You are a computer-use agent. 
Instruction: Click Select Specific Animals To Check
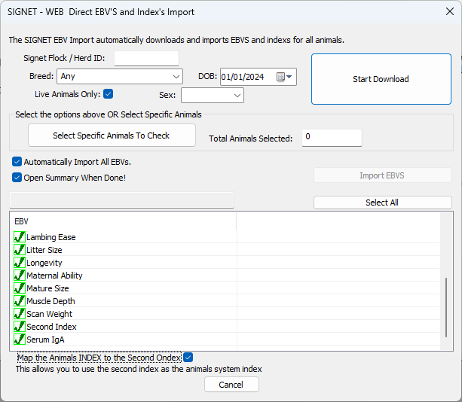[x=112, y=136]
